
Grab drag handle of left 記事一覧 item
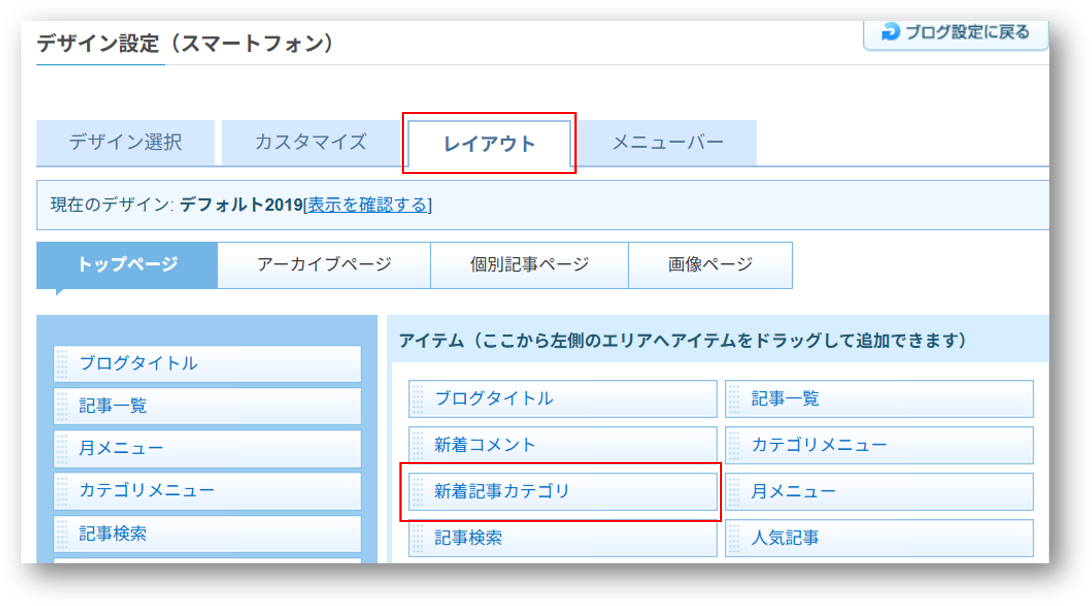62,406
